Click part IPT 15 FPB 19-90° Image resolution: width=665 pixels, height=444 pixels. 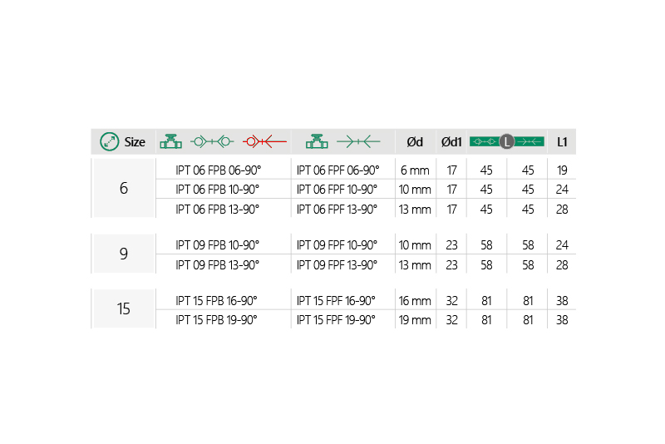[x=218, y=319]
